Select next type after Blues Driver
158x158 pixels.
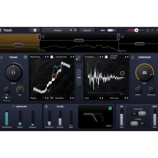click(48, 57)
